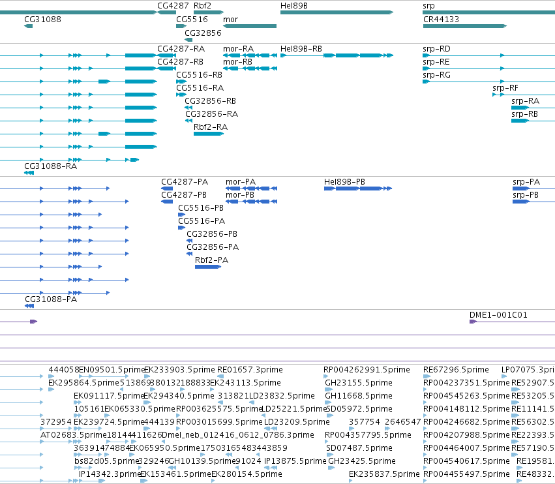Click EST GH23155.5prime
The height and width of the screenshot is (484, 555).
(x=359, y=383)
